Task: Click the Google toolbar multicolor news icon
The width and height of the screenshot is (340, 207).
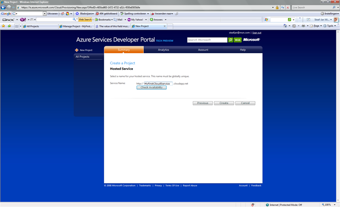Action: [x=67, y=13]
